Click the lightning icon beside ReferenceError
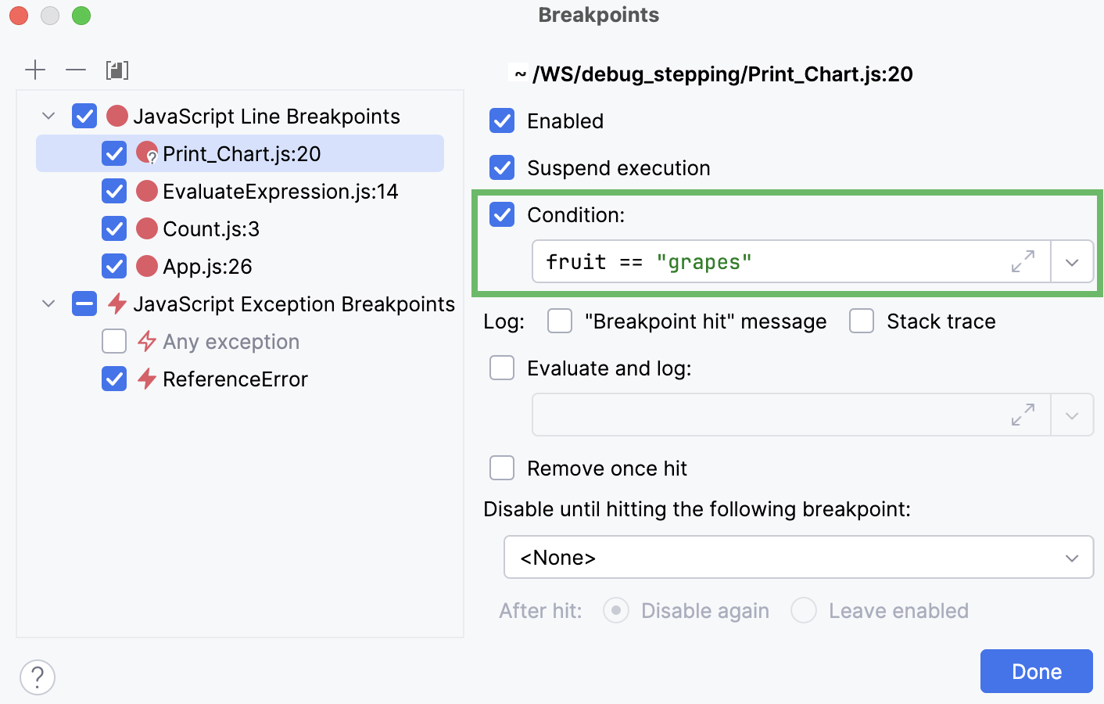The image size is (1104, 704). tap(145, 379)
